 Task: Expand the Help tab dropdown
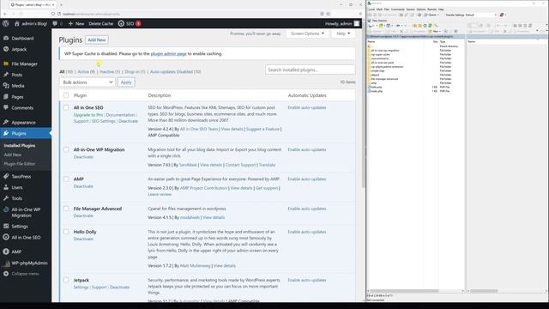click(x=343, y=33)
